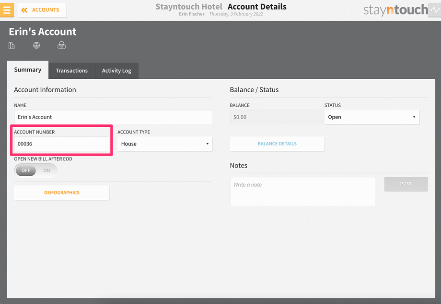Click the Post note button
The image size is (441, 304).
[x=406, y=184]
